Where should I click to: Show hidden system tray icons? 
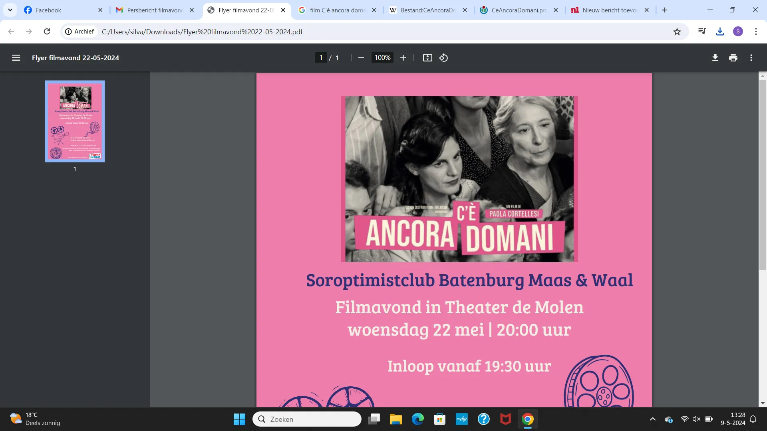(x=653, y=419)
